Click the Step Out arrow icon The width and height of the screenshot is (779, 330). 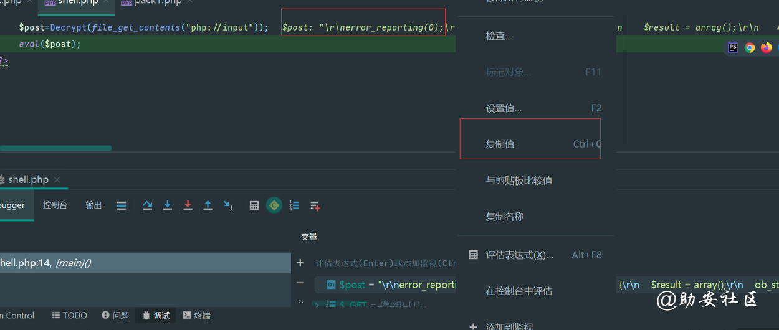click(208, 205)
